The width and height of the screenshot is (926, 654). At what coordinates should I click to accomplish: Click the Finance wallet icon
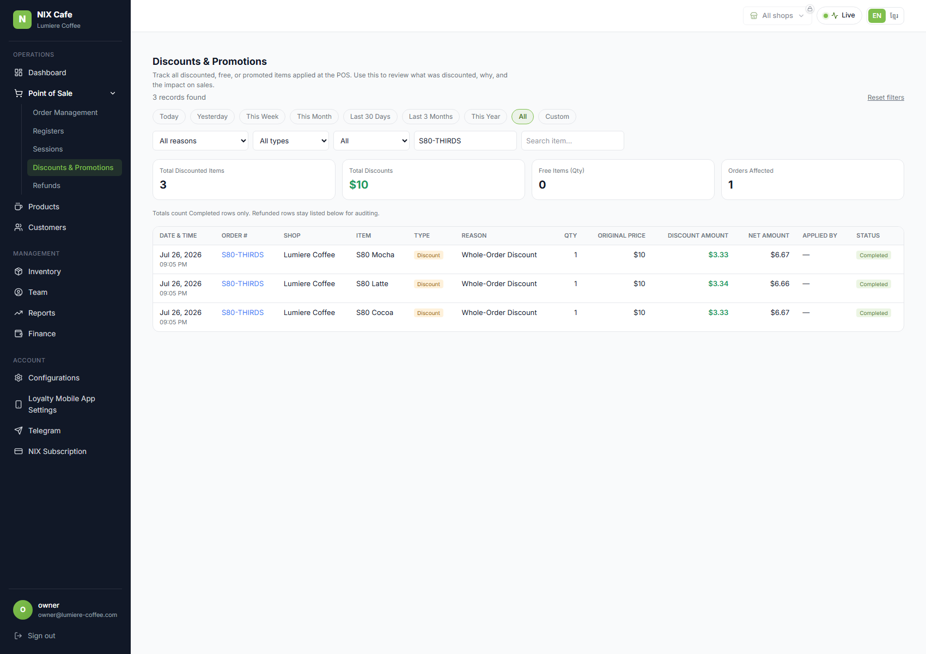pyautogui.click(x=19, y=334)
